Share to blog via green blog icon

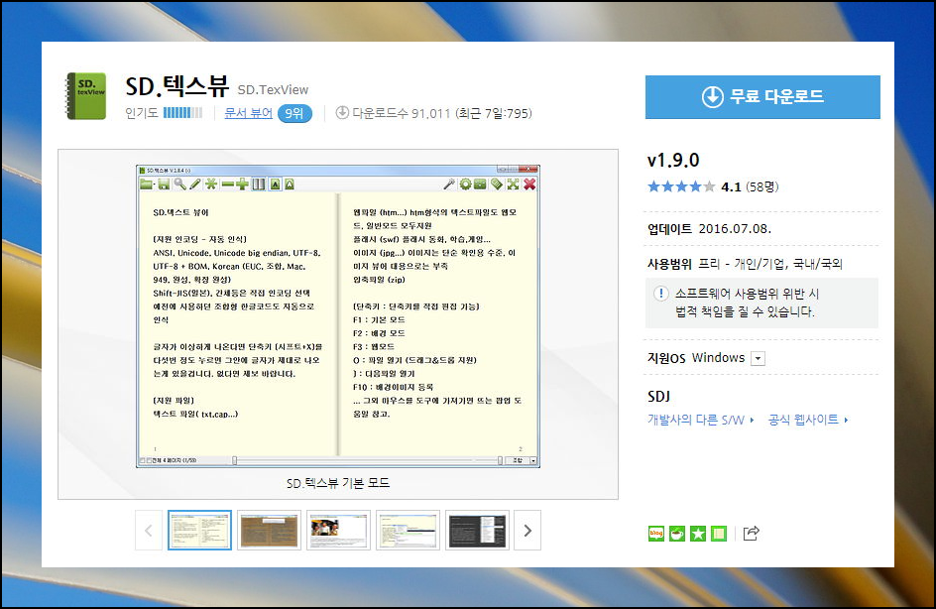pyautogui.click(x=656, y=534)
